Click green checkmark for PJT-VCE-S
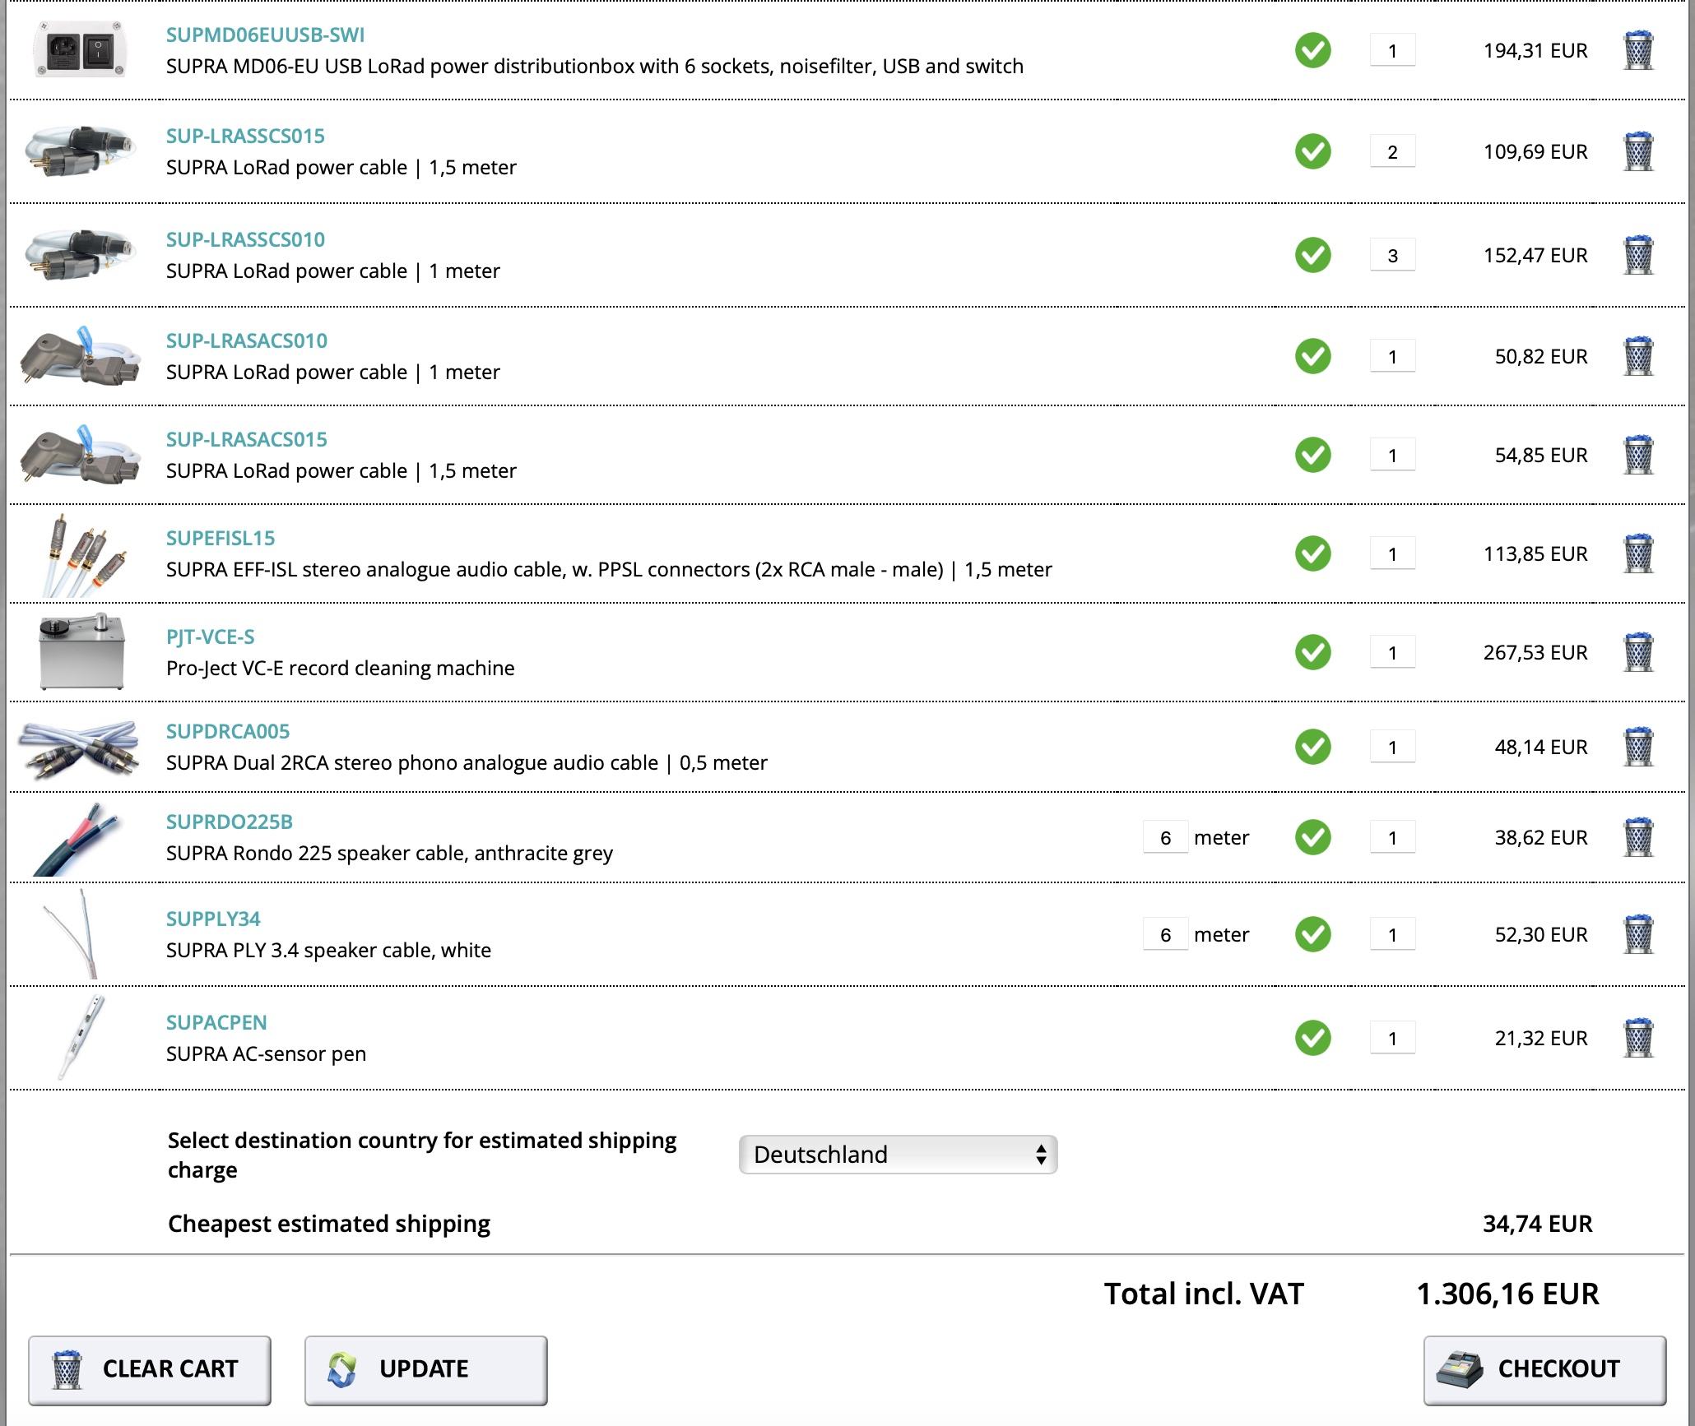The height and width of the screenshot is (1426, 1695). tap(1313, 652)
